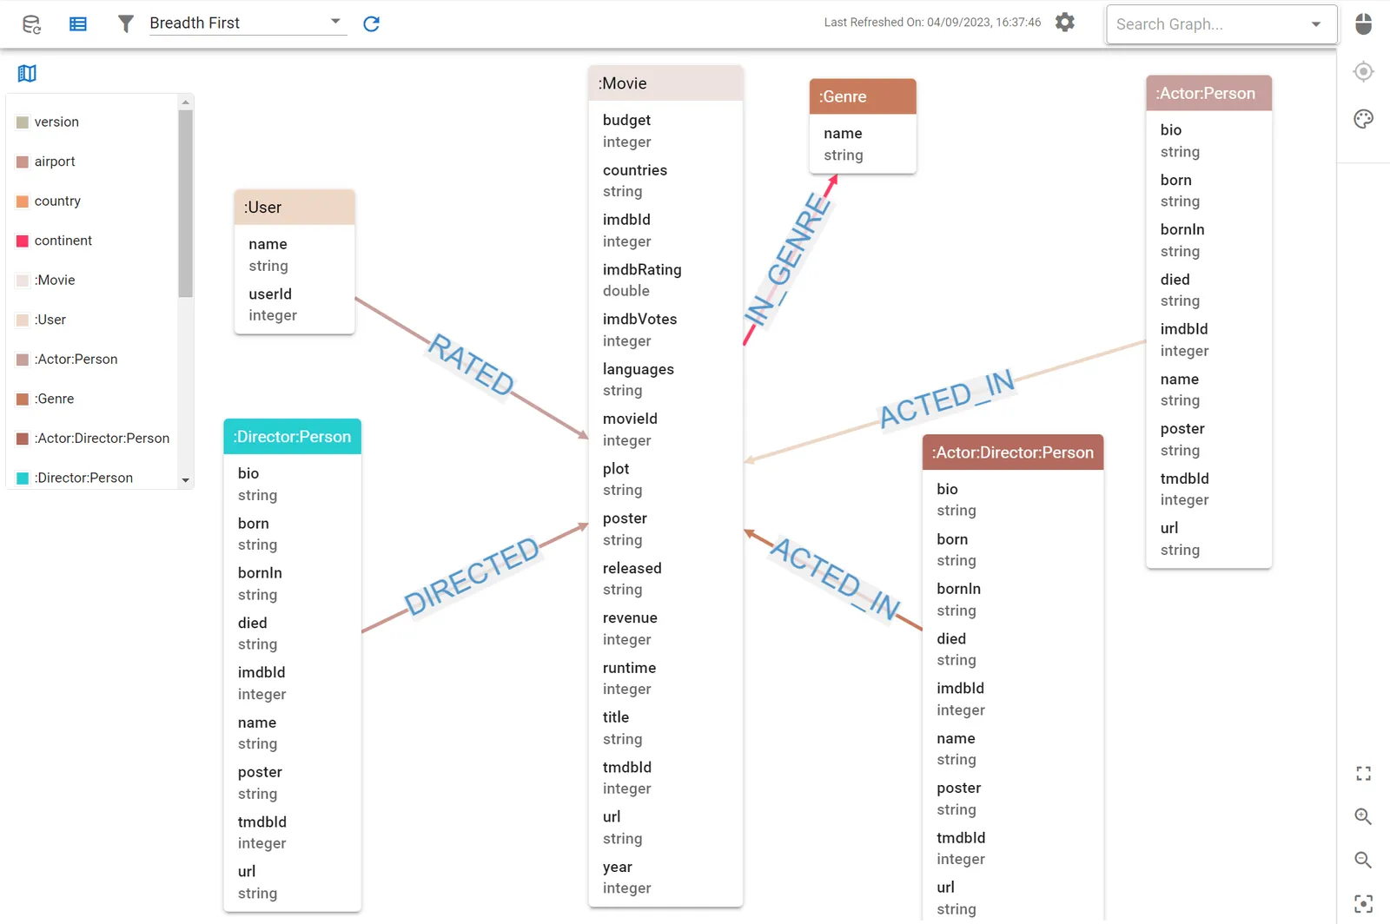Select :Genre in the legend list
Viewport: 1390px width, 924px height.
point(54,399)
